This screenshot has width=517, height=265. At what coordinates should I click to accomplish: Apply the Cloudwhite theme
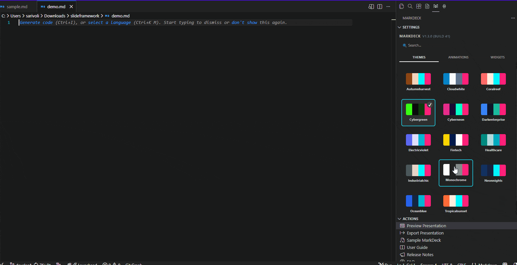456,82
